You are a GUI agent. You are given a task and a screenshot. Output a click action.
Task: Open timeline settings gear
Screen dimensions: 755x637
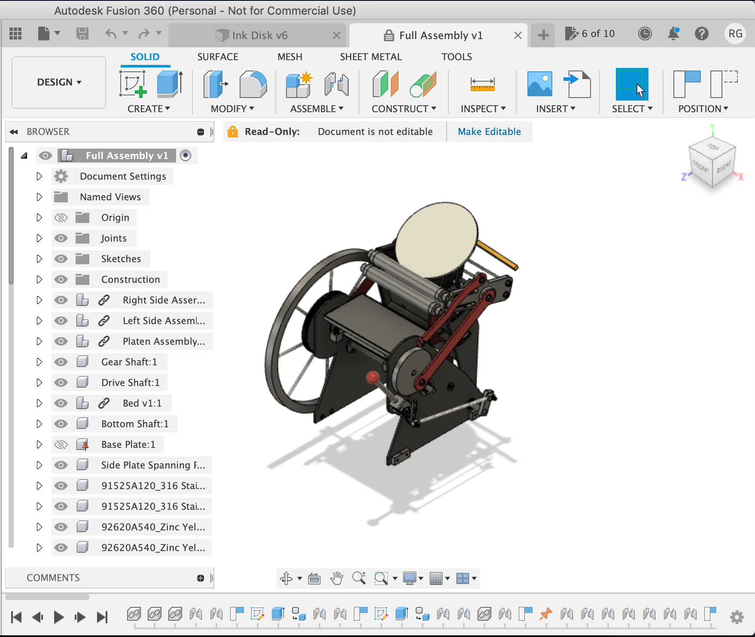coord(737,617)
